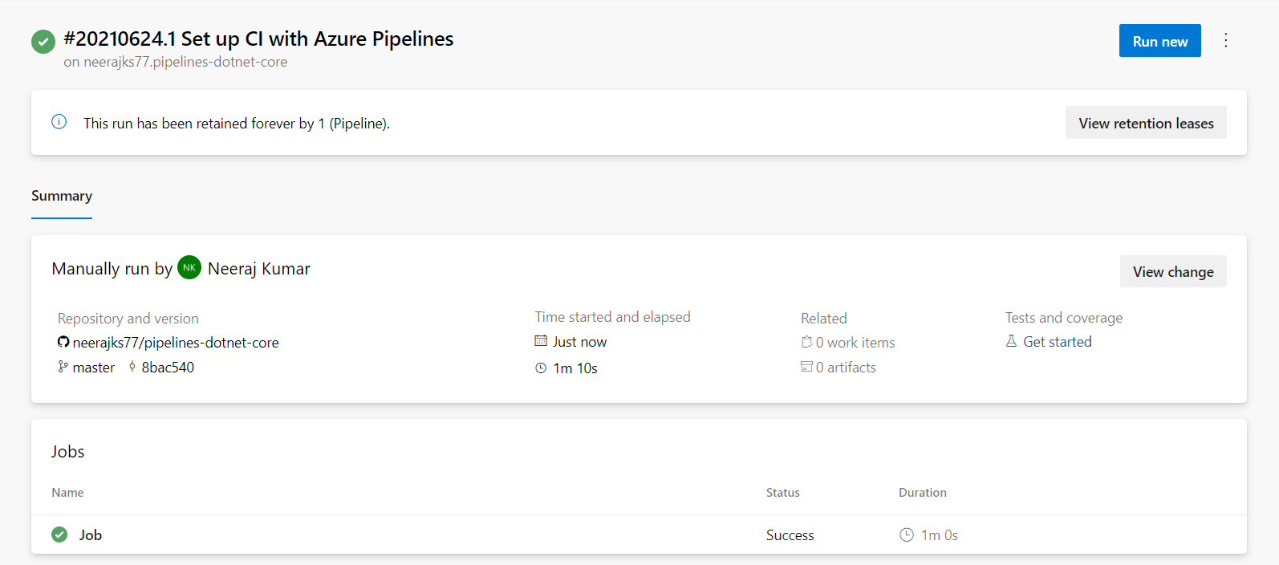Open the 8bac540 commit link
Screen dimensions: 1279x565
coord(168,368)
